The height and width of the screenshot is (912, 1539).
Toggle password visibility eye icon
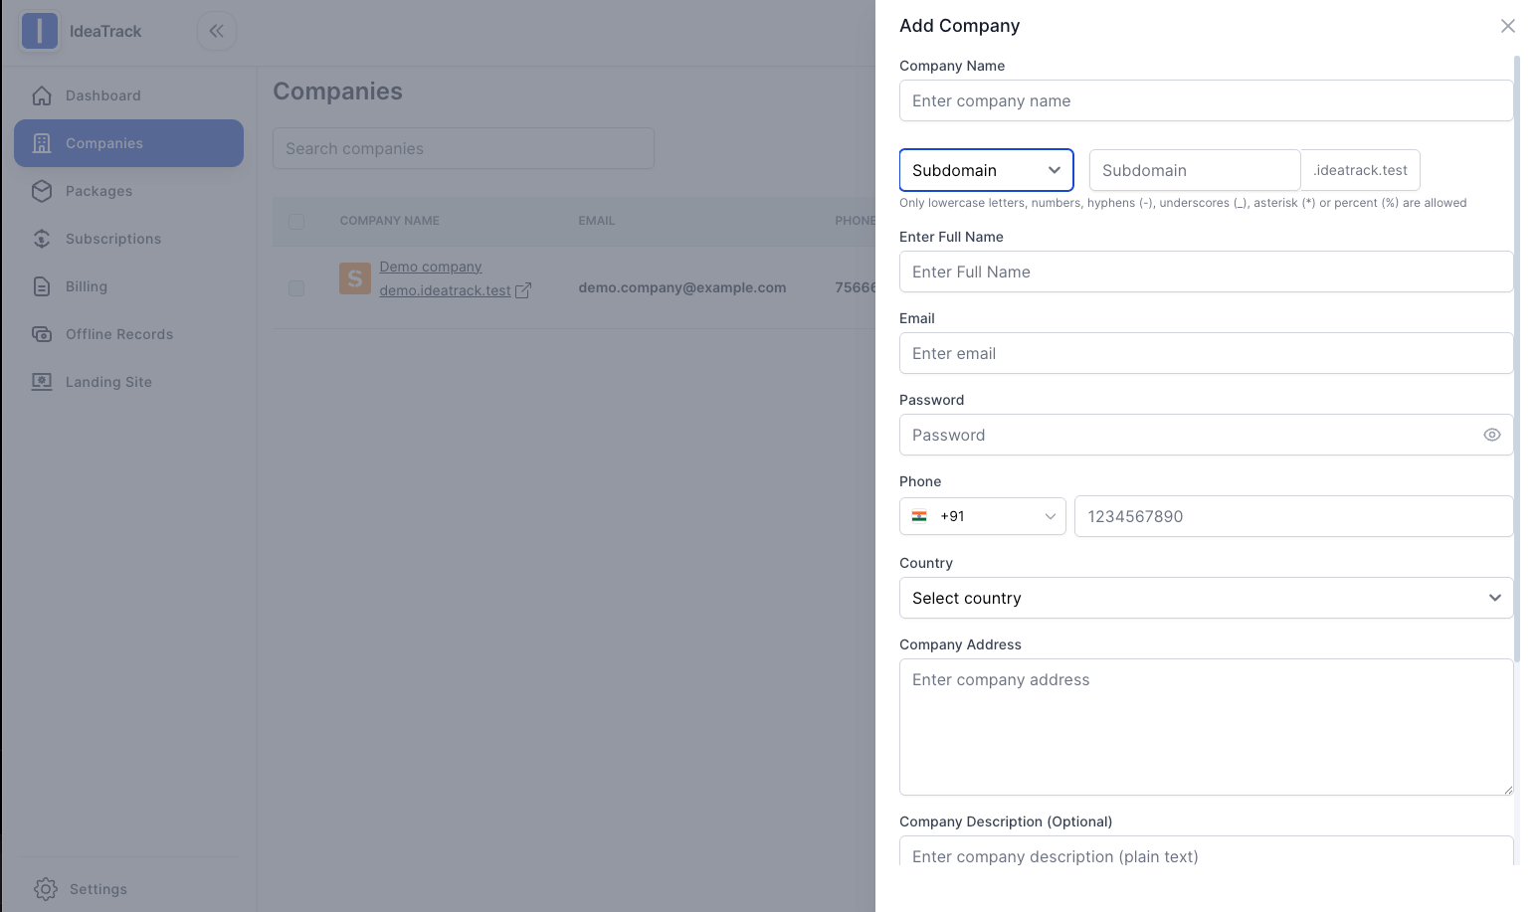pos(1491,435)
